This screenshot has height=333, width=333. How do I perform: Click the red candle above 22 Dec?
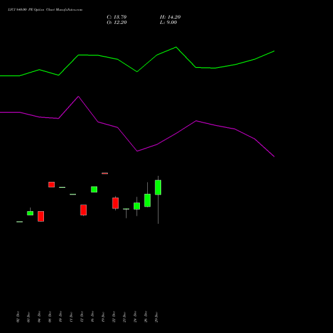pyautogui.click(x=115, y=203)
